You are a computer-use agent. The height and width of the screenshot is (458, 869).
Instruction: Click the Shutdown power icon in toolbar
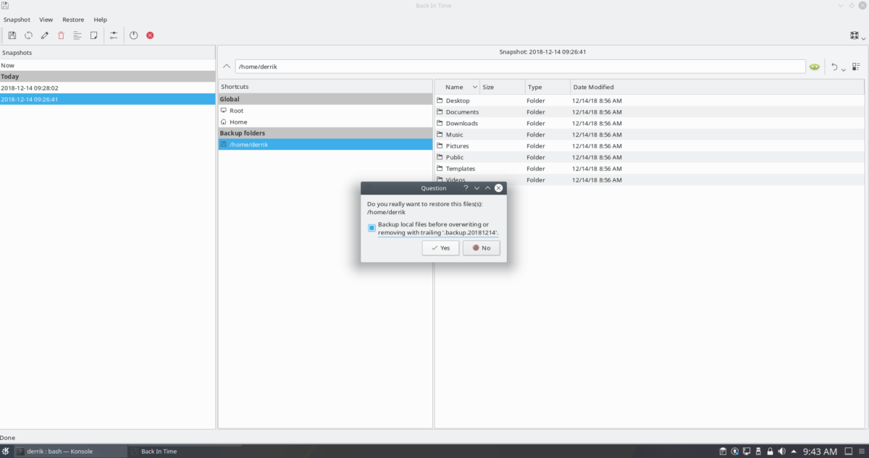(x=133, y=35)
